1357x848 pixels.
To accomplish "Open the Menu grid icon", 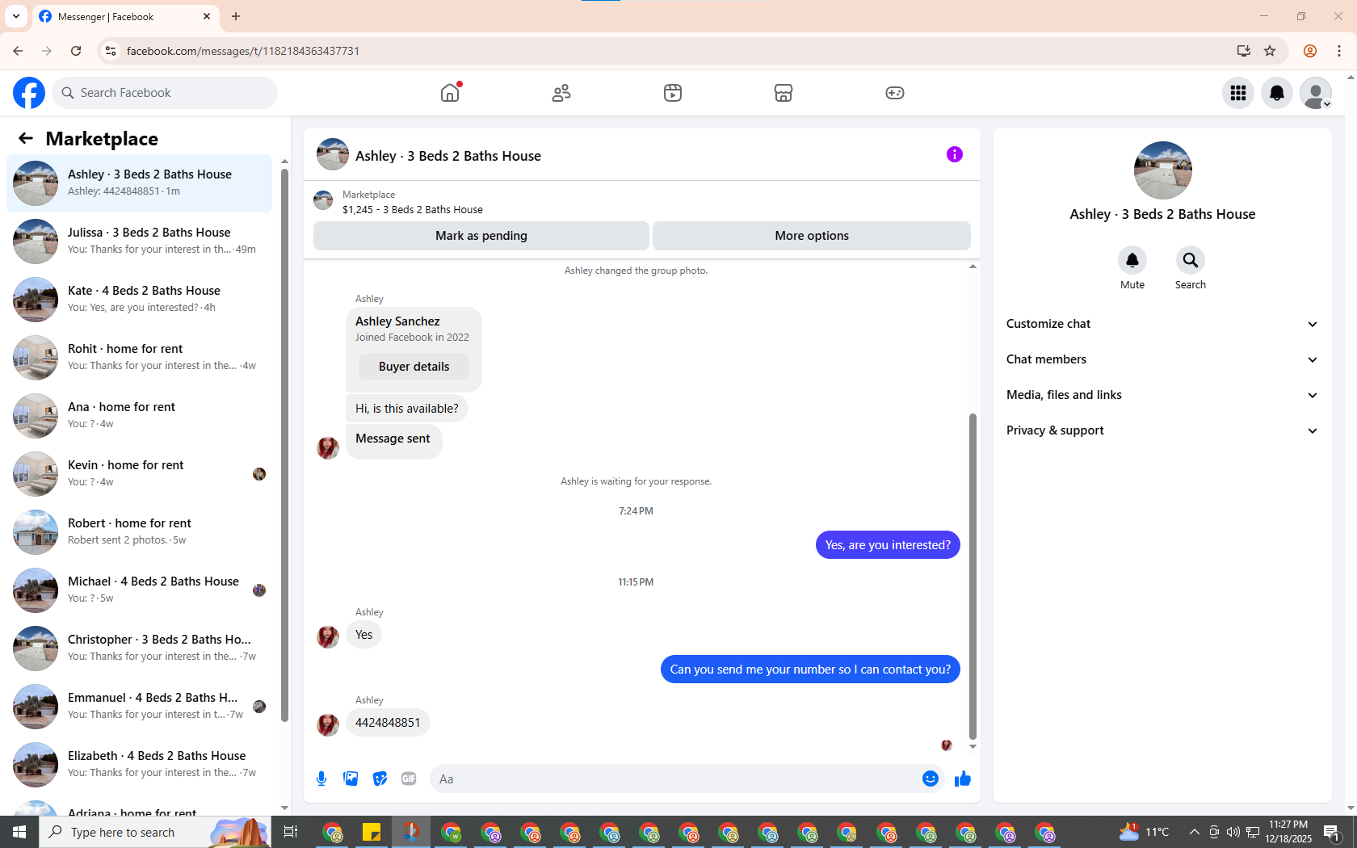I will point(1238,93).
